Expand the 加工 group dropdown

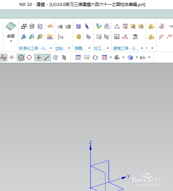(108, 48)
